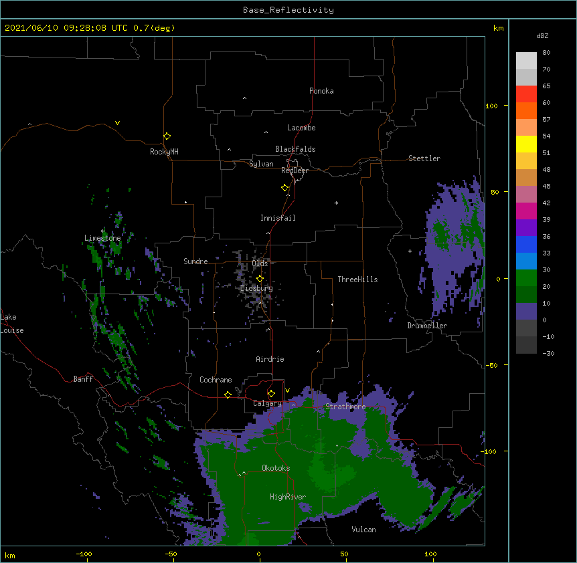Click the Limestone map label
Screen dimensions: 577x563
(x=102, y=238)
